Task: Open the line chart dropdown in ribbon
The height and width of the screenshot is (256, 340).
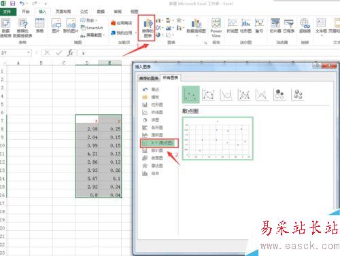Action: [x=159, y=28]
